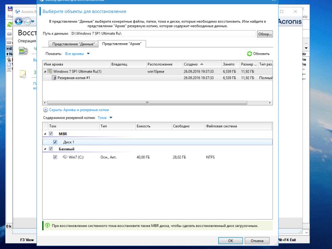332x249 pixels.
Task: Click the NTFS file system value
Action: pos(210,157)
